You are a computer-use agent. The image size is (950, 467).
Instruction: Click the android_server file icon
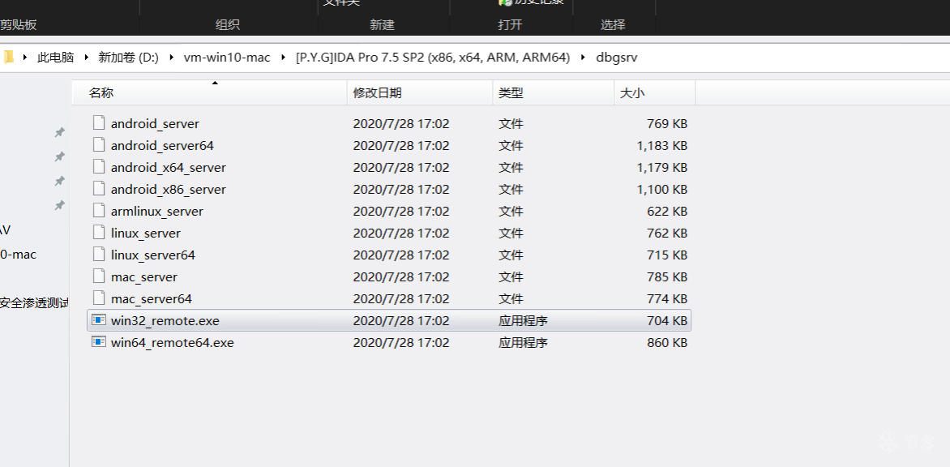(x=99, y=123)
